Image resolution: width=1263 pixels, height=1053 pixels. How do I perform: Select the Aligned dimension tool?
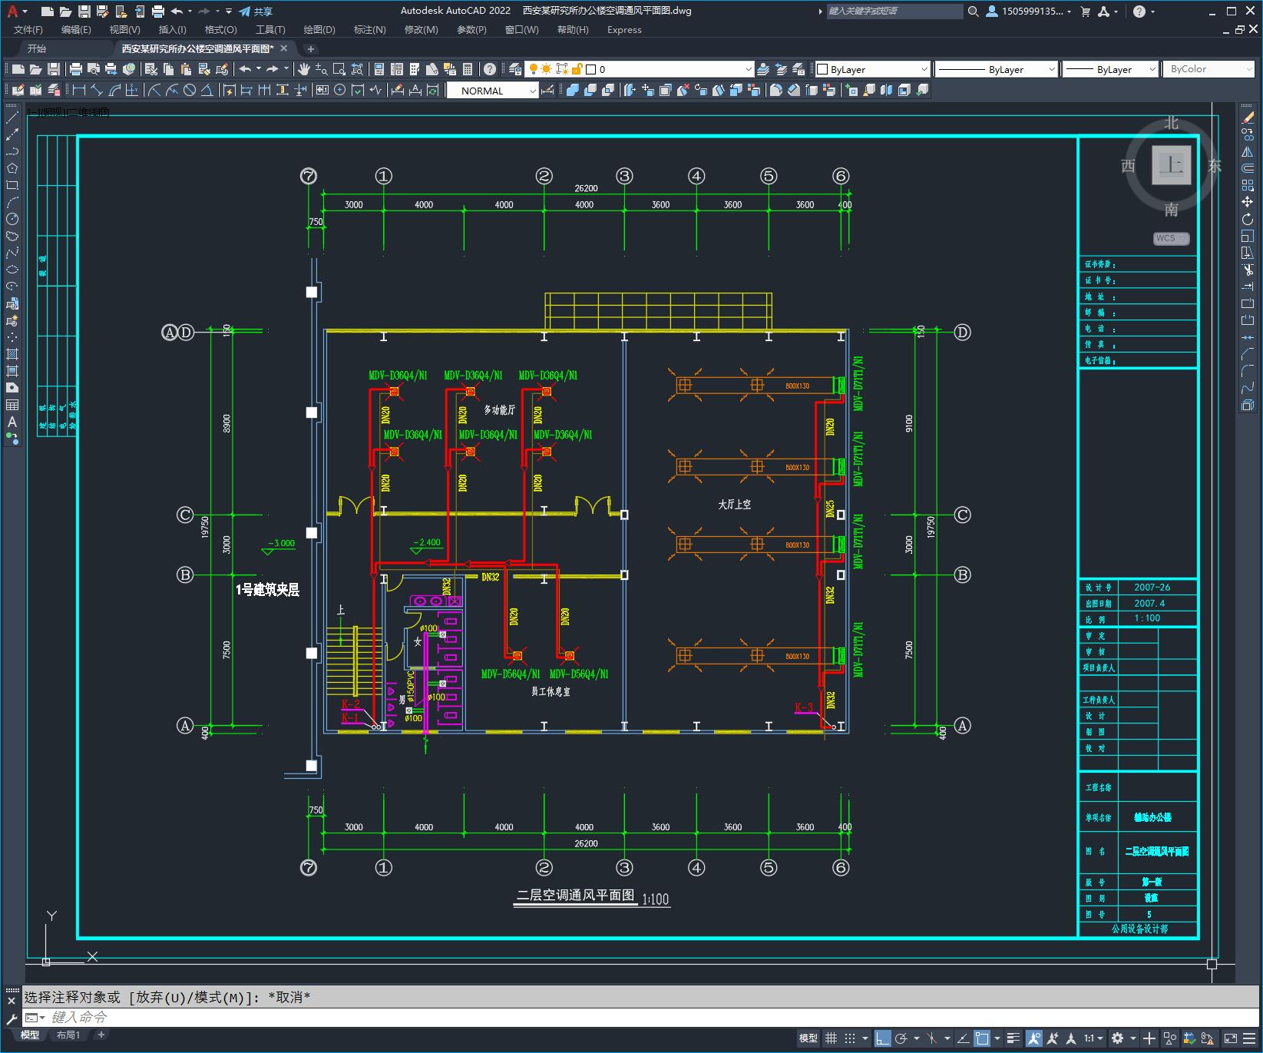pyautogui.click(x=97, y=90)
